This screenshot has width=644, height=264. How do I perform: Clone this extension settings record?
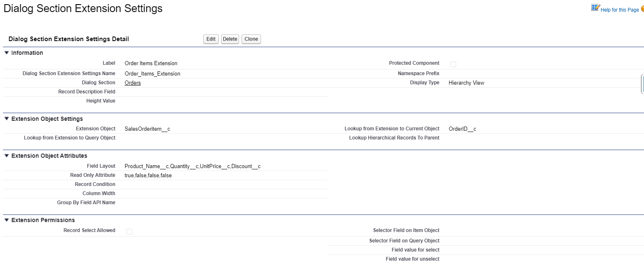pos(251,39)
